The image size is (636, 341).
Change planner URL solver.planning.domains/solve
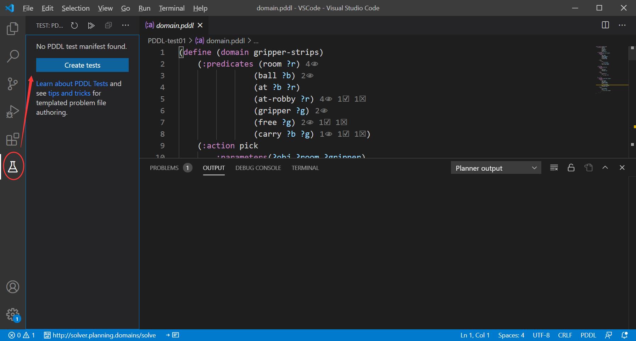point(100,335)
